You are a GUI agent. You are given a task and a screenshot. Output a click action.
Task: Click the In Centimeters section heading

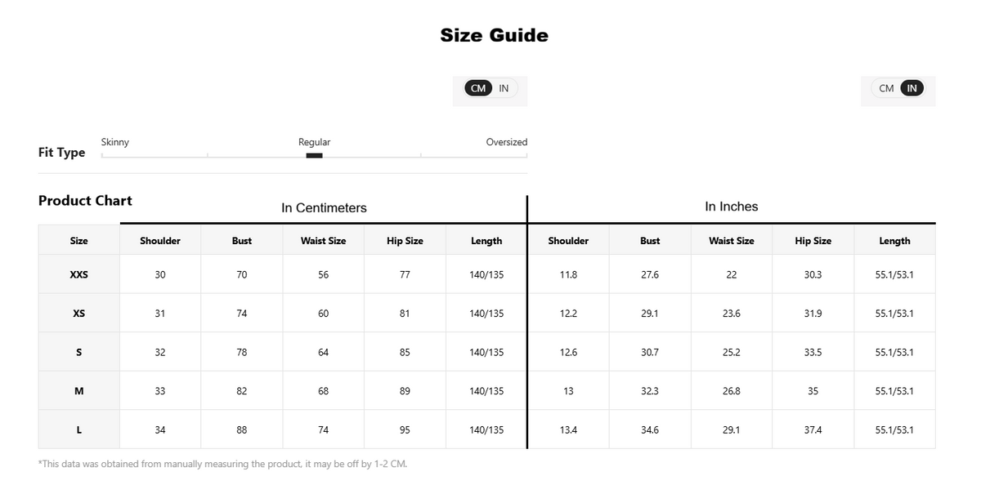[324, 208]
